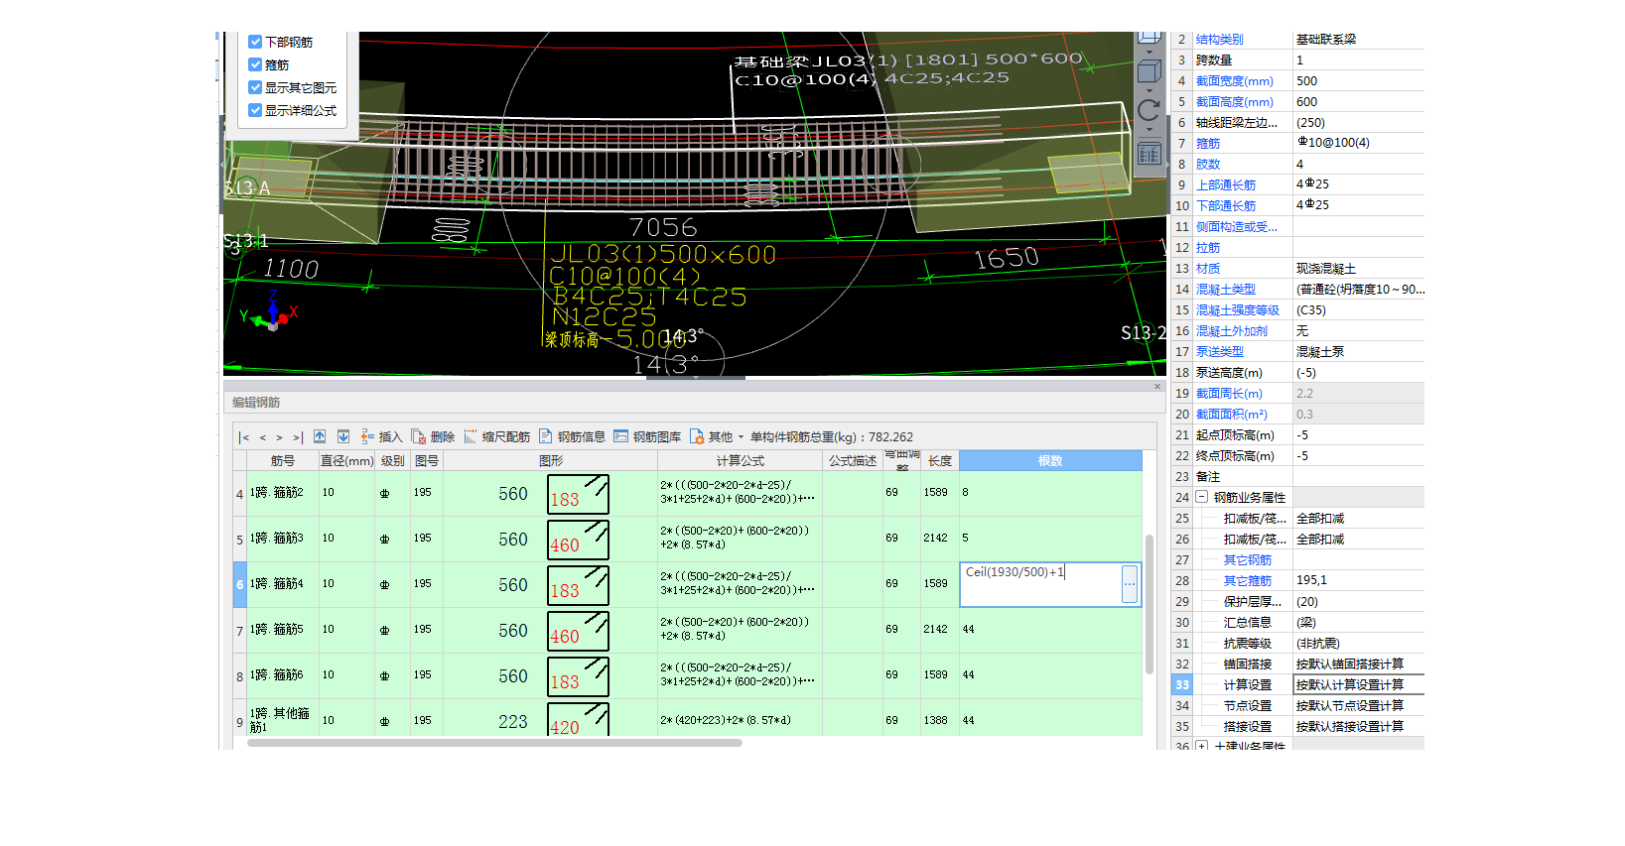1625x846 pixels.
Task: Open the 截面高度(mm) property link
Action: (1234, 102)
